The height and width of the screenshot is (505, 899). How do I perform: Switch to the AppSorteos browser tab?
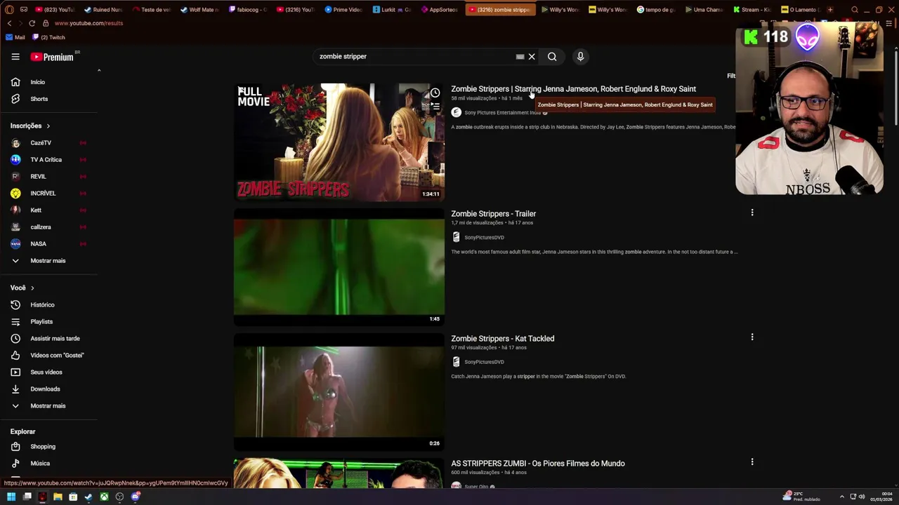click(x=439, y=10)
